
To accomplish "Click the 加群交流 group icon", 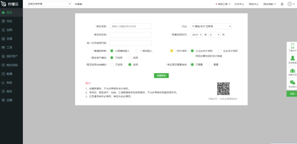I will click(292, 71).
